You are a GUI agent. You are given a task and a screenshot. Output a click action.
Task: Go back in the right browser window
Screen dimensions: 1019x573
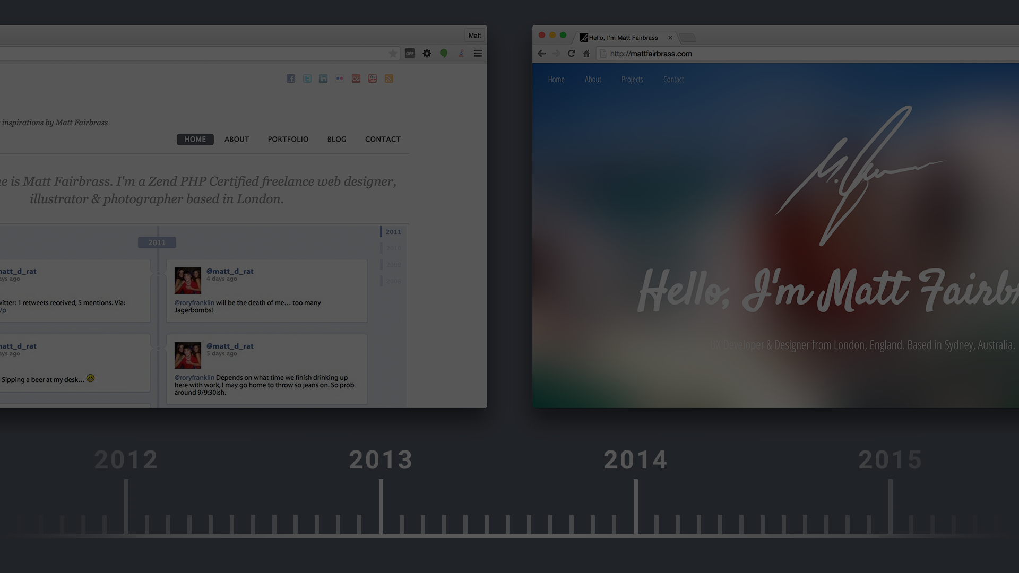542,54
